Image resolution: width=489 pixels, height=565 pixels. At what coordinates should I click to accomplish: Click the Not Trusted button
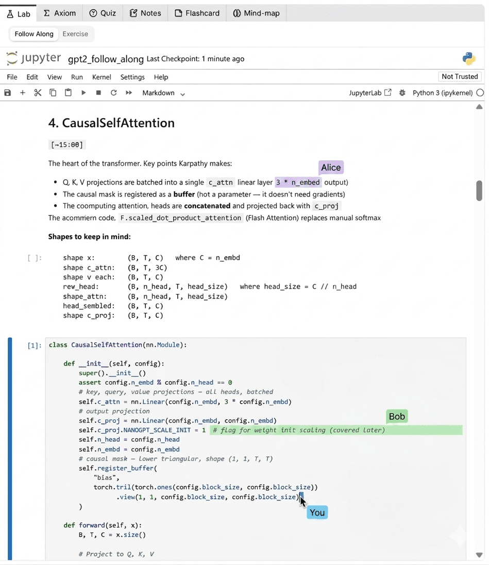pyautogui.click(x=460, y=76)
